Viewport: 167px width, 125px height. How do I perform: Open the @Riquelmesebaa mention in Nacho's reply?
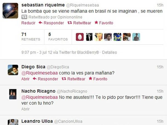point(39,97)
